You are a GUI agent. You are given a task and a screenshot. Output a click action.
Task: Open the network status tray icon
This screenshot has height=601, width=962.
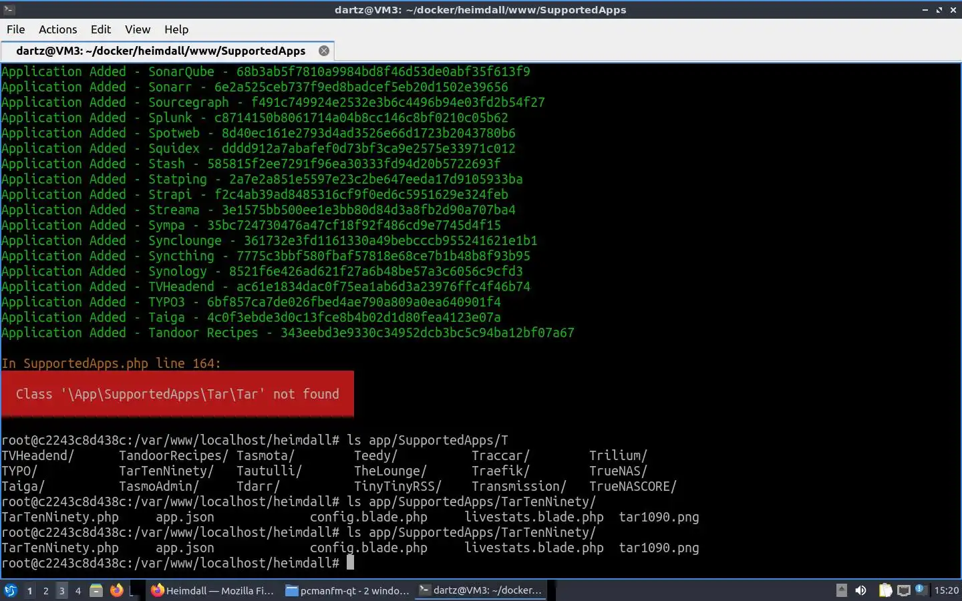[903, 590]
